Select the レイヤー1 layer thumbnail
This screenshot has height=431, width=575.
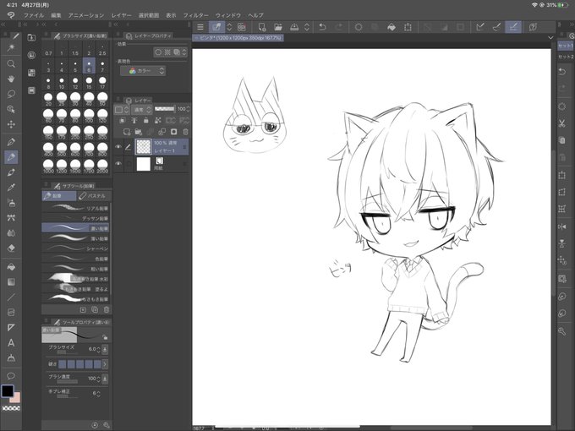(x=144, y=146)
